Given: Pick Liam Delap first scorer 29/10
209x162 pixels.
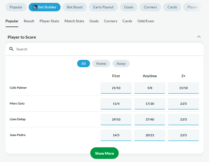Looking at the screenshot, I should click(116, 119).
